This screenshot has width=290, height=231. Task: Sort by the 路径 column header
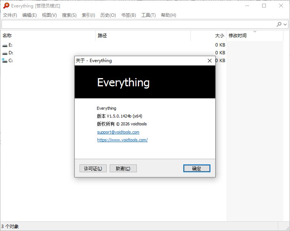[143, 36]
